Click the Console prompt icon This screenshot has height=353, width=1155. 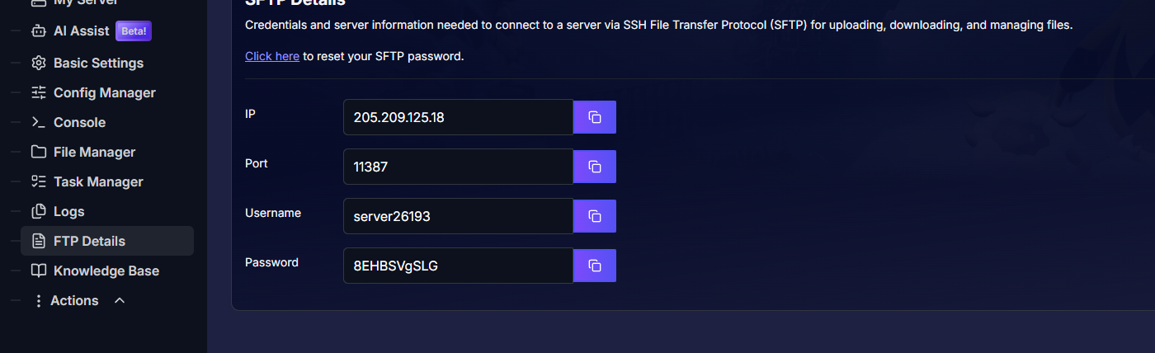coord(38,122)
